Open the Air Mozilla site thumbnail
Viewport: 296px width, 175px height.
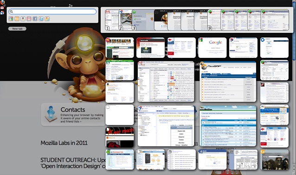pos(120,137)
